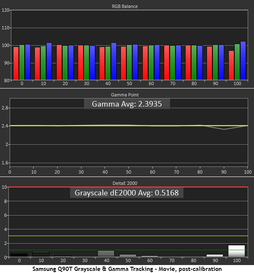This screenshot has height=273, width=254.
Task: Select the Gamma Avg: 2.3935 label
Action: (x=127, y=104)
